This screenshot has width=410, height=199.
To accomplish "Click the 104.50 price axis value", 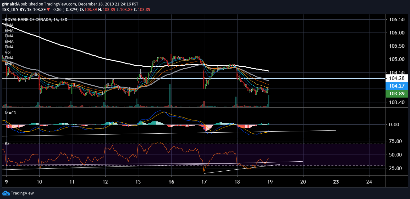I will (396, 72).
